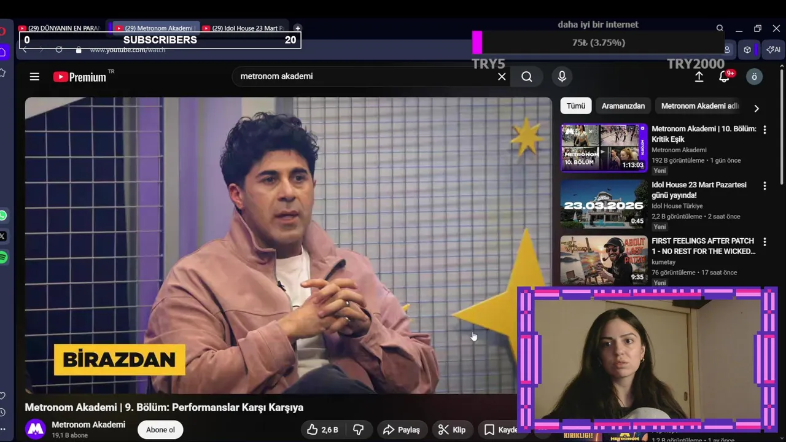Screen dimensions: 786x442
Task: Run search with the magnifier button
Action: (x=527, y=77)
